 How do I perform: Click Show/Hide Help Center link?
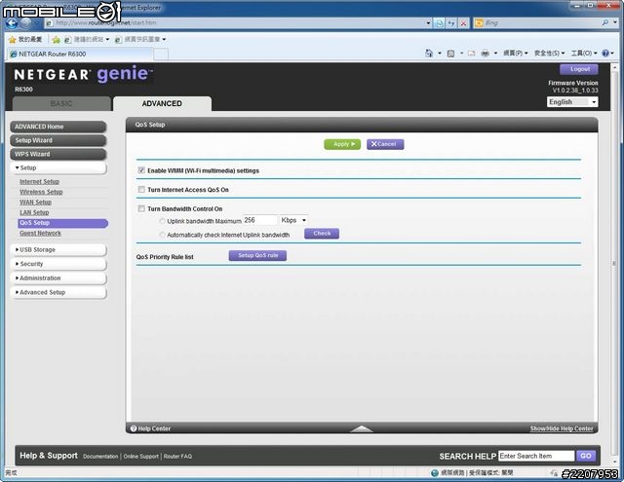tap(562, 428)
